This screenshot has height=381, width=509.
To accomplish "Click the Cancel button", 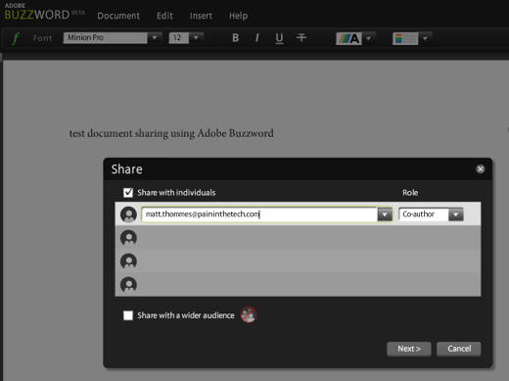I will point(459,349).
